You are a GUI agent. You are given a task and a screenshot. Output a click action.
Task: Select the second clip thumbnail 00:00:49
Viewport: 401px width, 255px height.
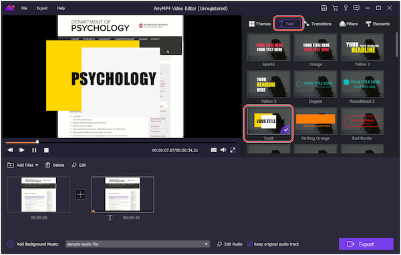[123, 194]
